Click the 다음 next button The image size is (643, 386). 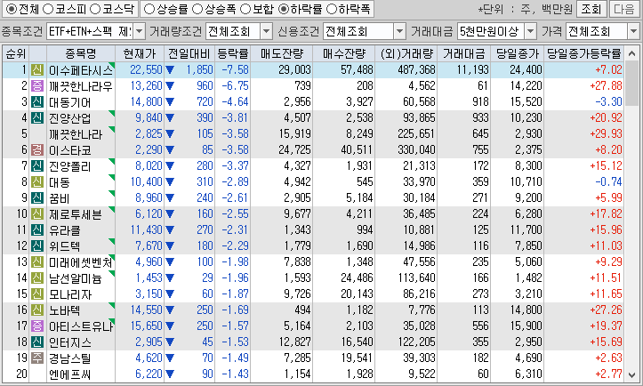coord(624,9)
